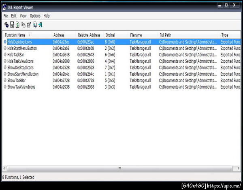
Task: Click the horizontal scrollbar right arrow
Action: (239, 168)
